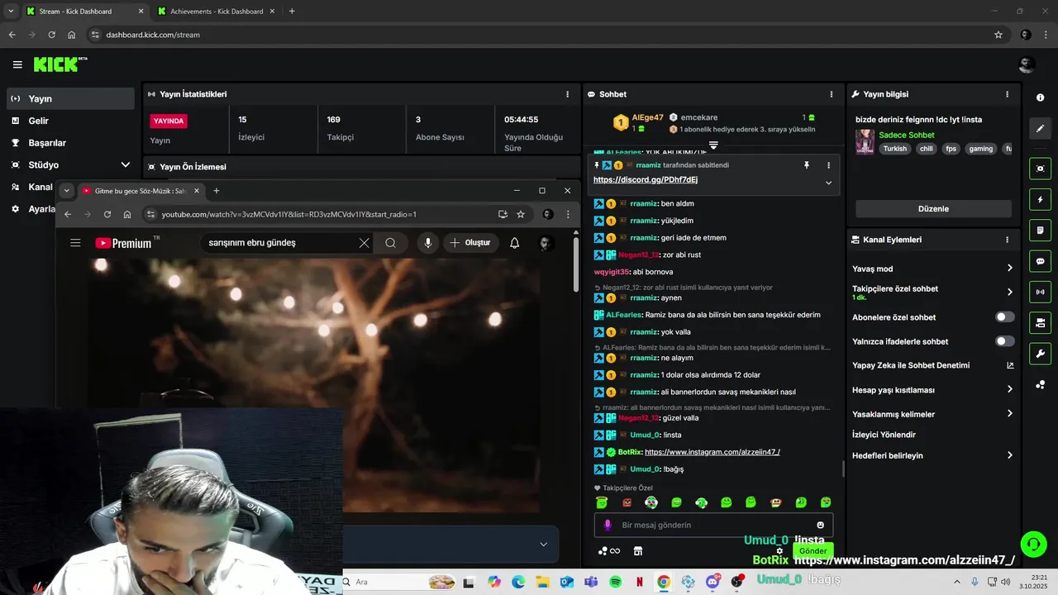This screenshot has width=1058, height=595.
Task: Expand the pinned Discord message chevron
Action: (828, 183)
